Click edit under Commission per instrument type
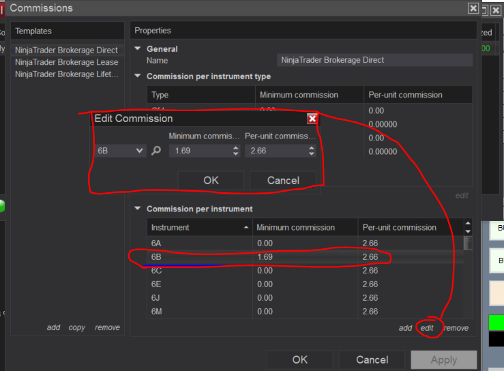The height and width of the screenshot is (371, 504). 462,196
